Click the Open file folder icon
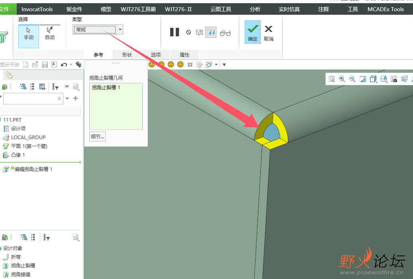 (35, 65)
